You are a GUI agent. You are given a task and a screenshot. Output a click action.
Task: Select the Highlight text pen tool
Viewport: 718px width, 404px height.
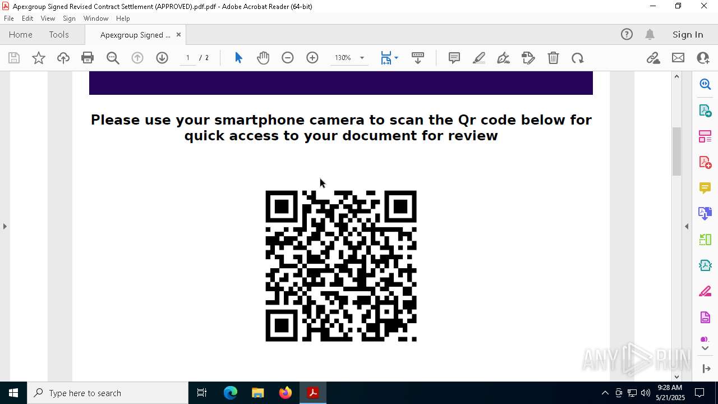point(479,58)
